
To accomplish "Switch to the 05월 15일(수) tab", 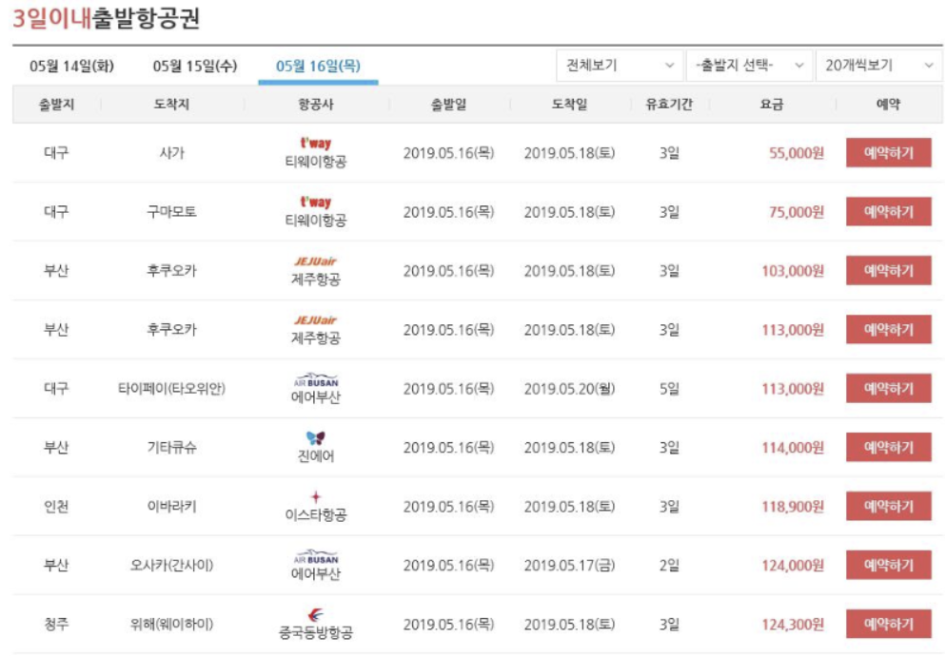I will pos(195,67).
